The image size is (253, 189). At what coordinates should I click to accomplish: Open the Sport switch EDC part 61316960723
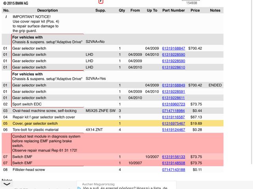173,104
